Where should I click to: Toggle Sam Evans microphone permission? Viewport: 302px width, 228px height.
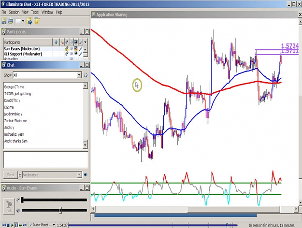coord(67,49)
